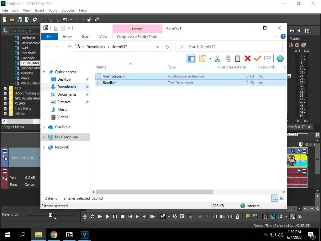Click the Copy icon in Explorer toolbar
The width and height of the screenshot is (321, 241).
(x=228, y=59)
